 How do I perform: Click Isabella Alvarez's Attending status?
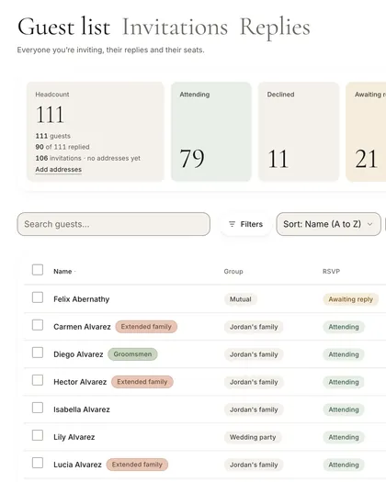[344, 409]
